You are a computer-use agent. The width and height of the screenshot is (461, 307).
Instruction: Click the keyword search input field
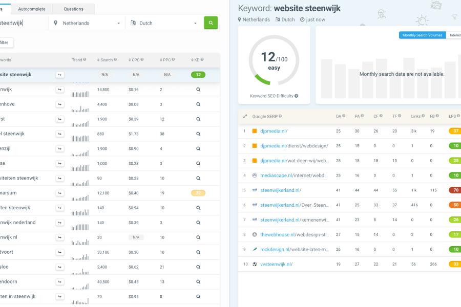click(24, 23)
